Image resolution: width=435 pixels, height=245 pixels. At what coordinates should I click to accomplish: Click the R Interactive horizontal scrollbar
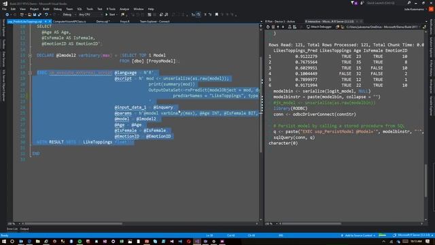pyautogui.click(x=311, y=223)
